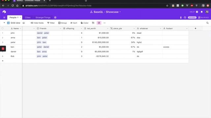Open the more options ellipsis
Screen dimensions: 211x118
tap(105, 23)
